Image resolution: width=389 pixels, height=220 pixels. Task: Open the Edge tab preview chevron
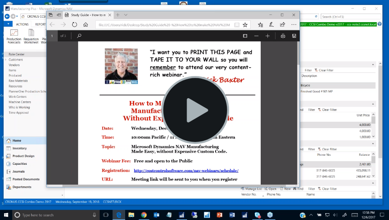tap(126, 15)
